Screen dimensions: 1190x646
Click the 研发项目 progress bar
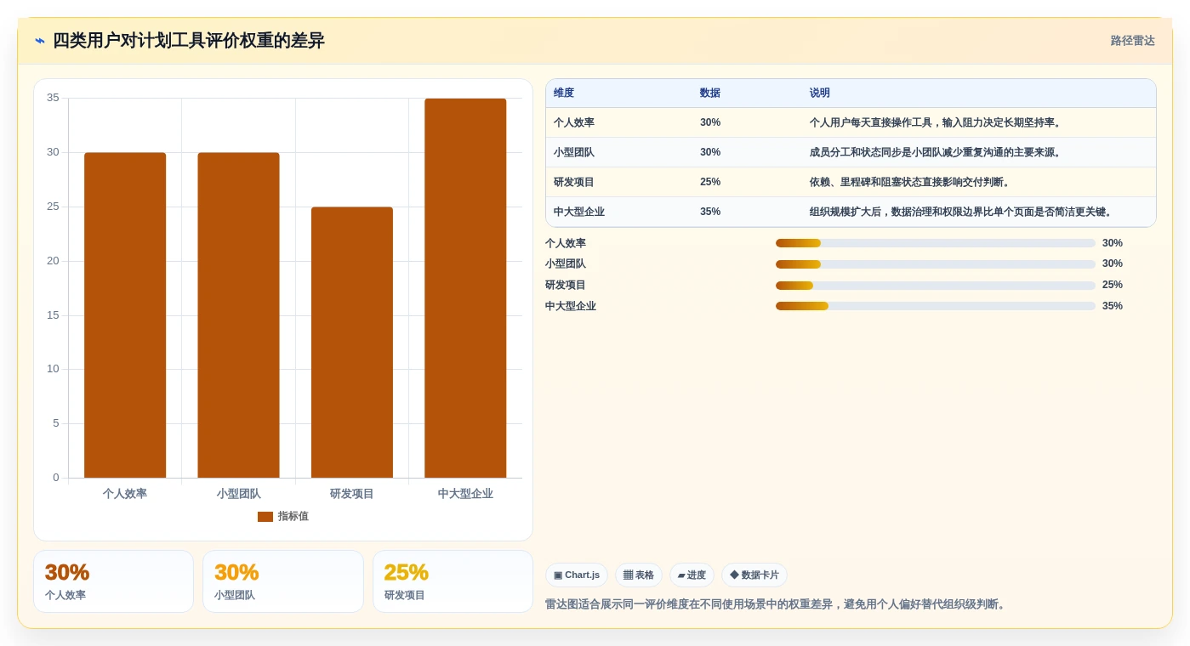[936, 286]
